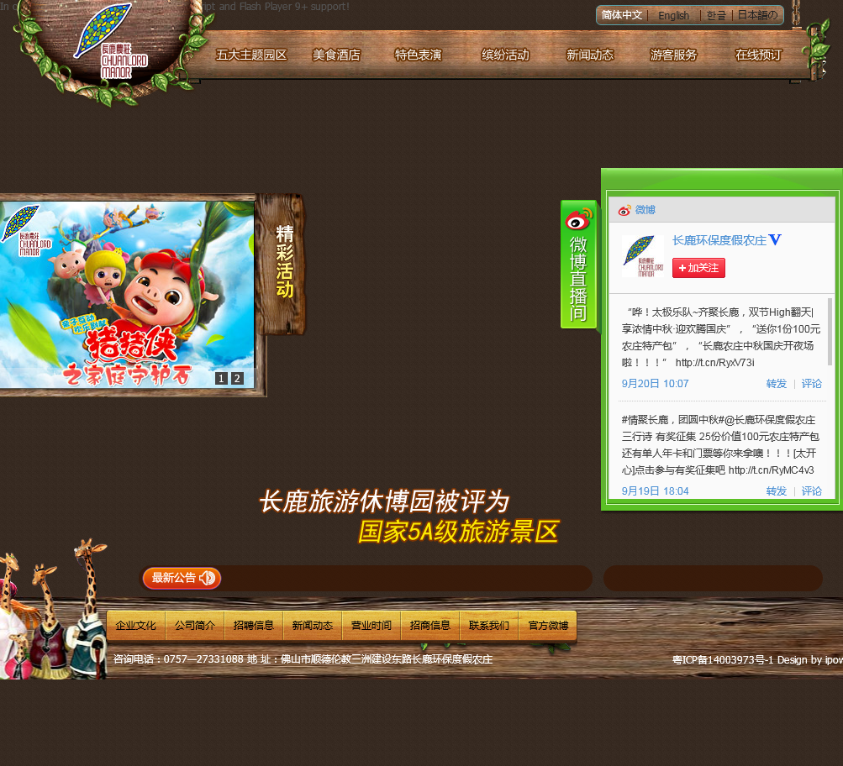
Task: Click the Weibo feed scrollbar
Action: coord(830,332)
